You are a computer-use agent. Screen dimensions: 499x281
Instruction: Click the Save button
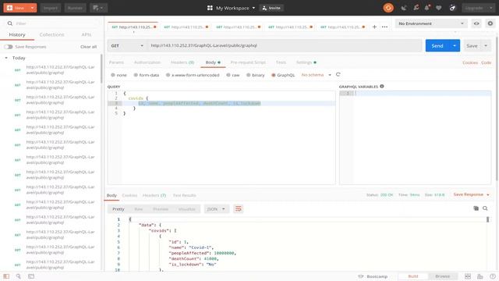472,46
